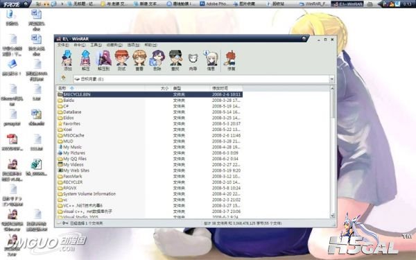Switch to the WinRAR_F... taskbar button
The image size is (416, 260).
313,3
